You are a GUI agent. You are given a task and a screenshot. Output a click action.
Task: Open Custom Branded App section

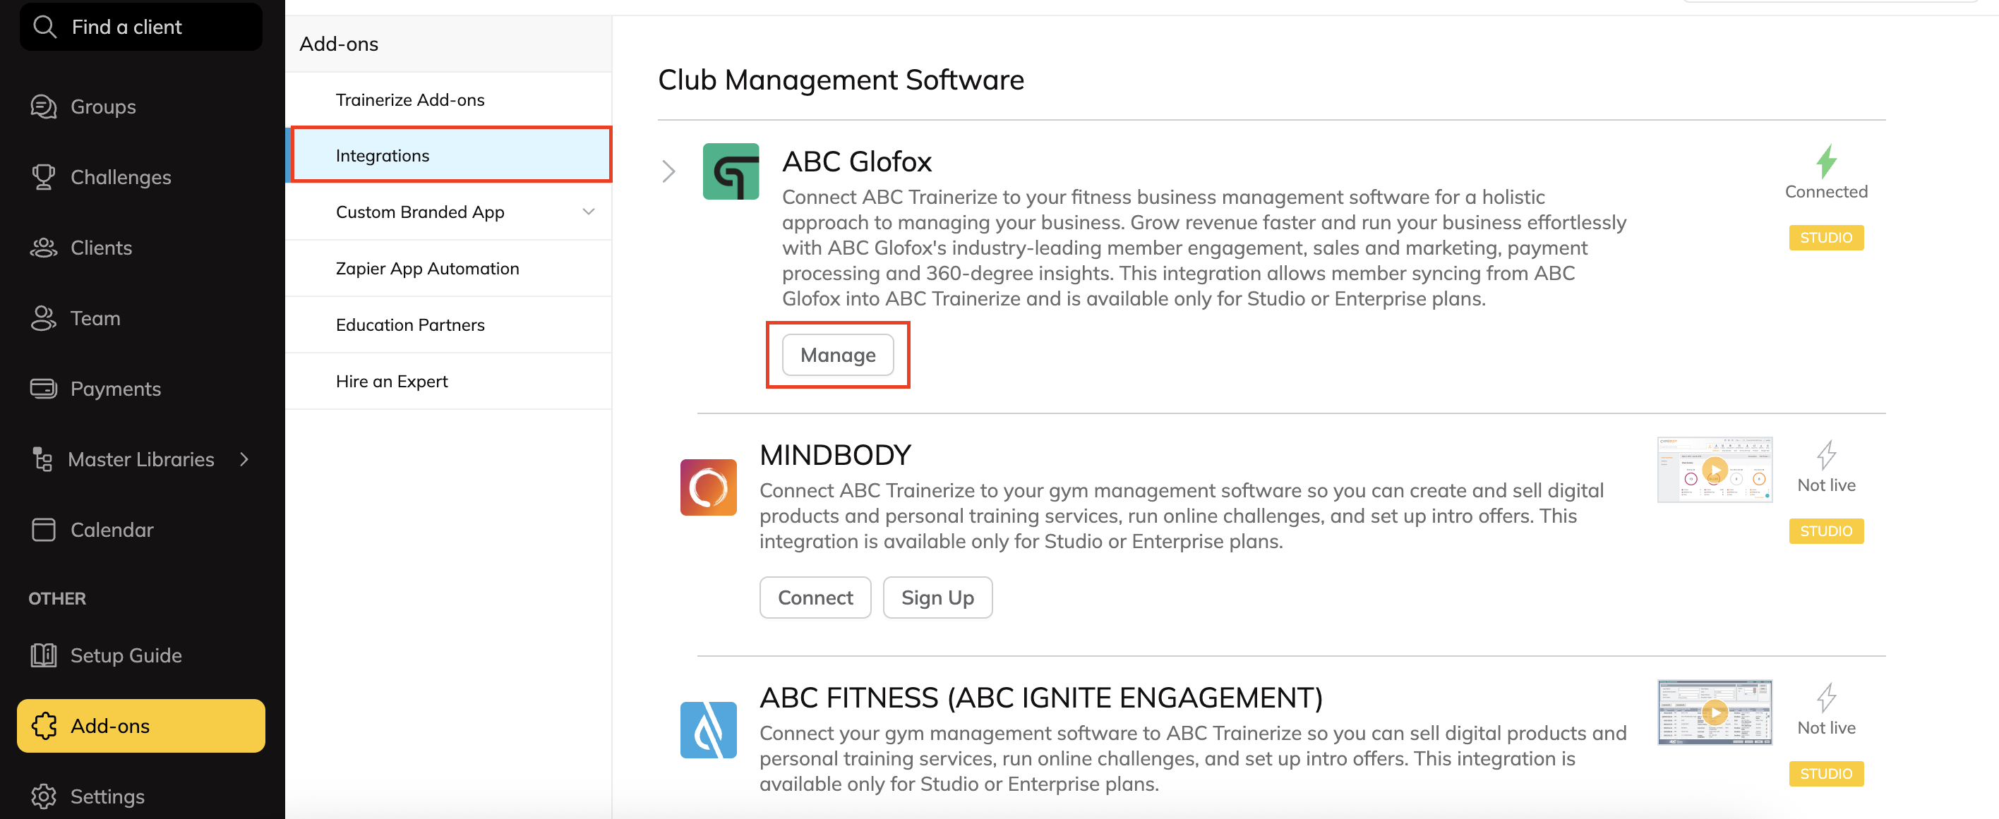coord(448,212)
